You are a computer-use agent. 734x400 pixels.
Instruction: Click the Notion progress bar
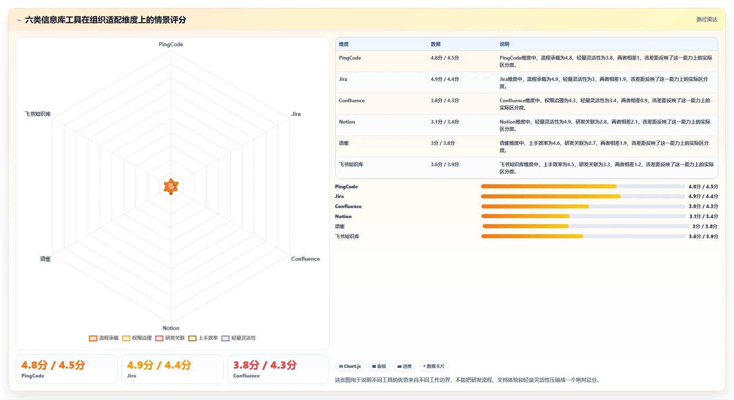click(584, 216)
